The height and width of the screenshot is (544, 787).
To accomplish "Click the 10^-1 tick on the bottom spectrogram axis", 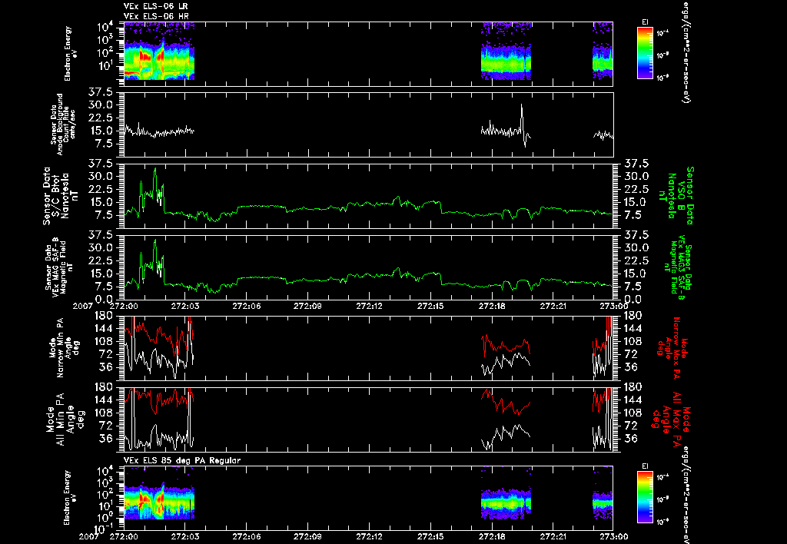I will point(104,529).
